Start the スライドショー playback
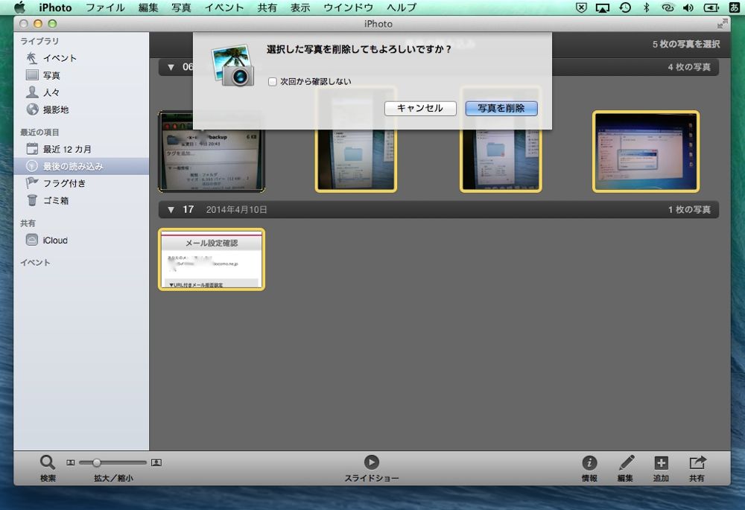 point(372,462)
